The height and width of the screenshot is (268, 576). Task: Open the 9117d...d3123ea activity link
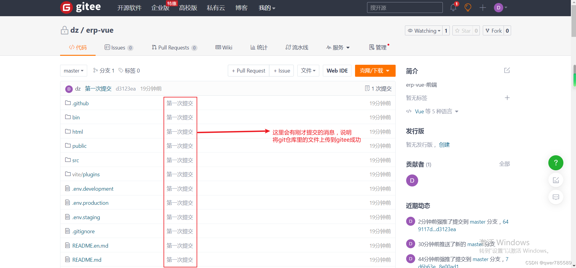click(437, 229)
